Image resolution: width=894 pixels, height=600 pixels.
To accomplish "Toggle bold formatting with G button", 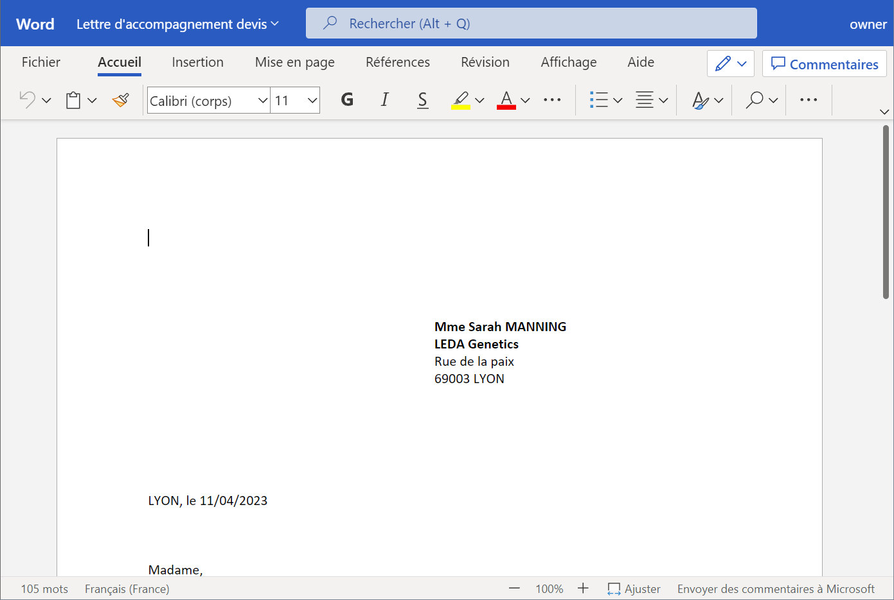I will tap(347, 100).
